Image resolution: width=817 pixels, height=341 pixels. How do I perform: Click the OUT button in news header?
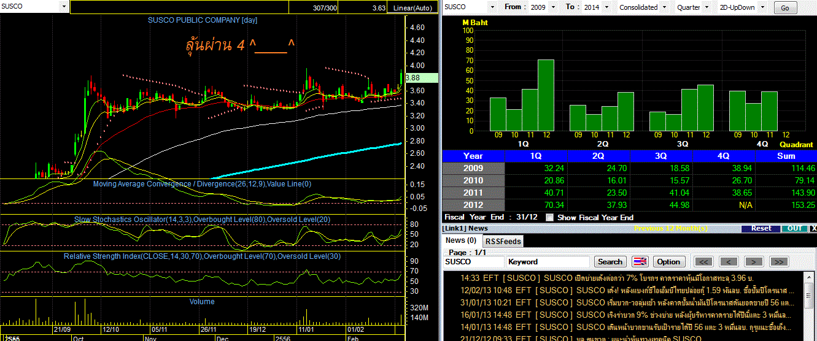tap(794, 228)
